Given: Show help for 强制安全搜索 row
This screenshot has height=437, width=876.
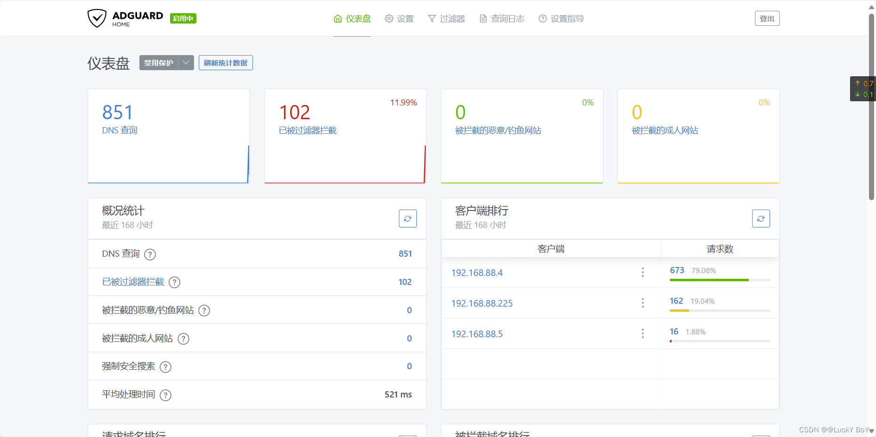Looking at the screenshot, I should [165, 367].
